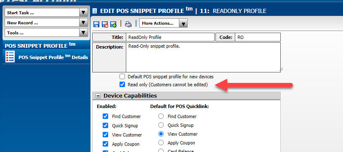Open the New Record dropdown

(83, 23)
